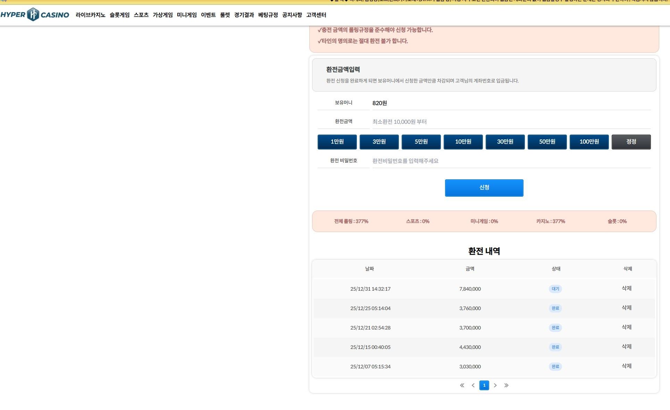Click 대기 status badge
The width and height of the screenshot is (670, 410).
(x=555, y=289)
